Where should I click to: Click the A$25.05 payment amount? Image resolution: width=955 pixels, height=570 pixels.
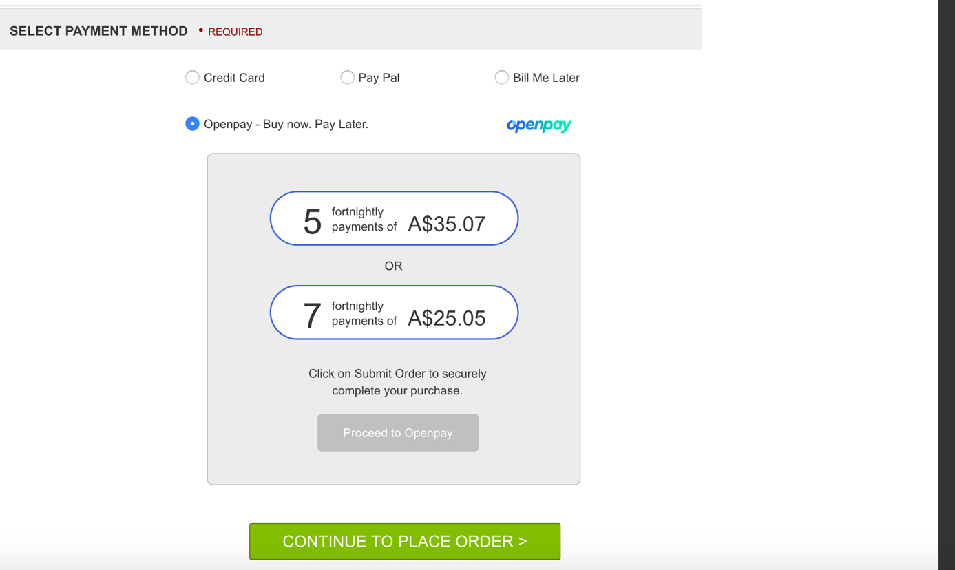pyautogui.click(x=446, y=319)
